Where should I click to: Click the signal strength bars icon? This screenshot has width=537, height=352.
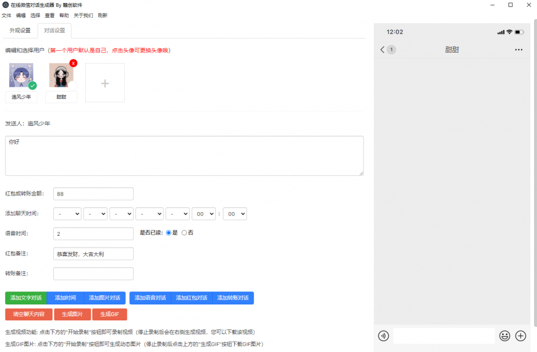[501, 32]
